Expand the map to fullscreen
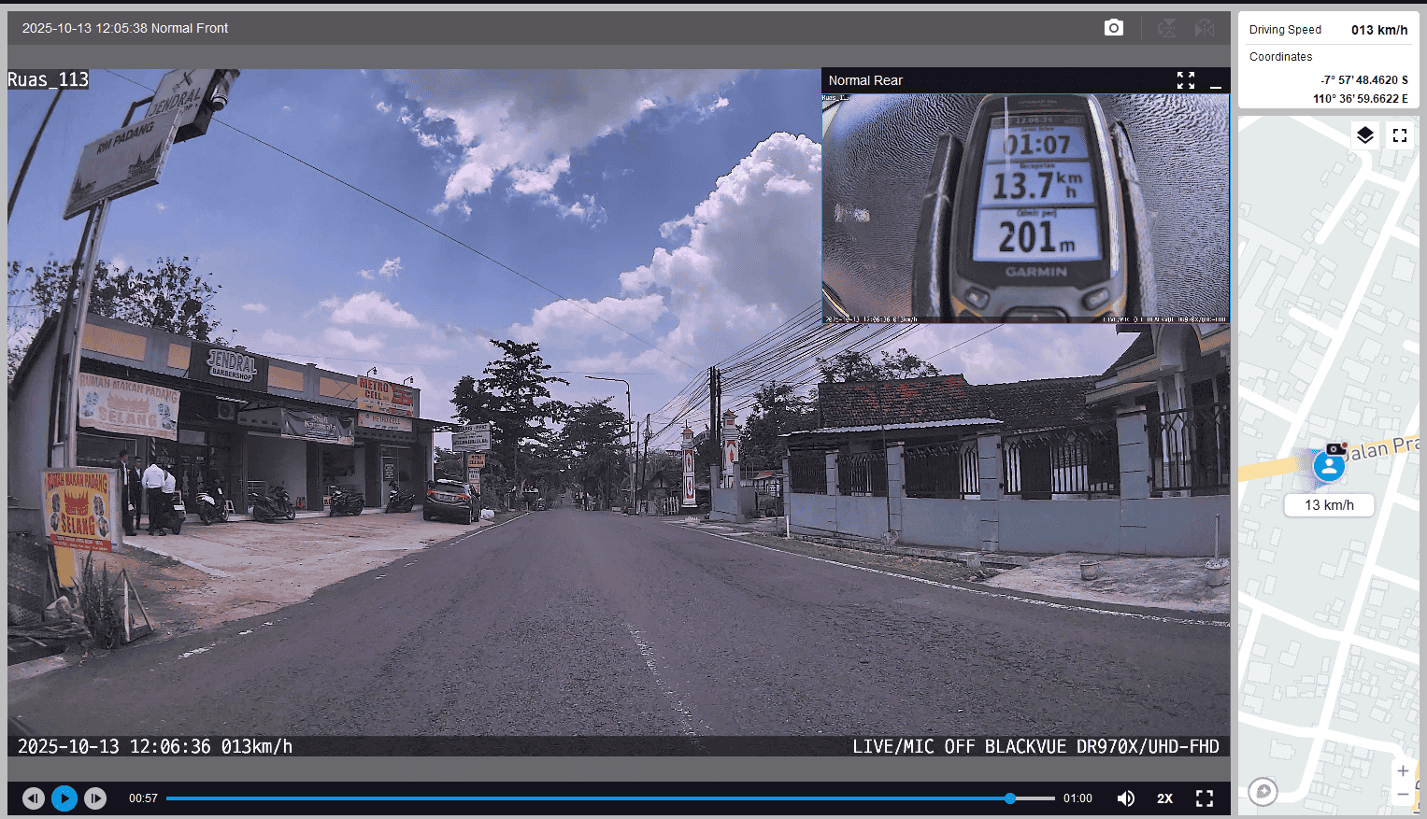This screenshot has height=819, width=1427. [1399, 135]
